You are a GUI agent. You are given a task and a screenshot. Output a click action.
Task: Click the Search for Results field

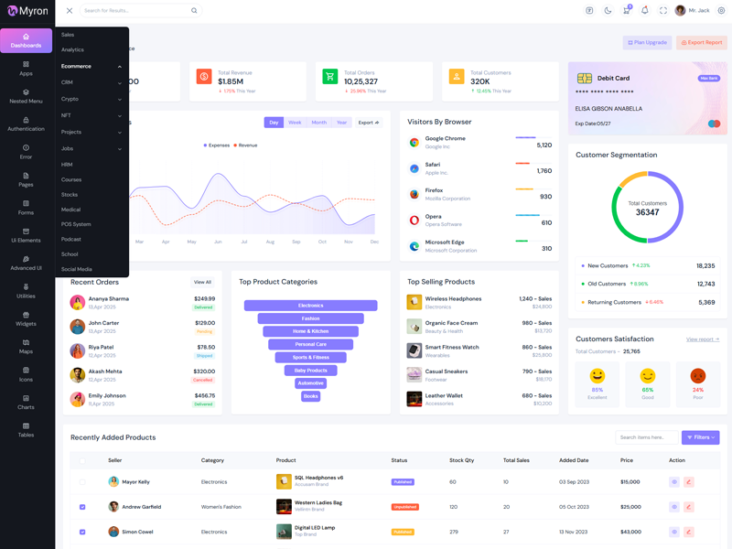pos(135,11)
